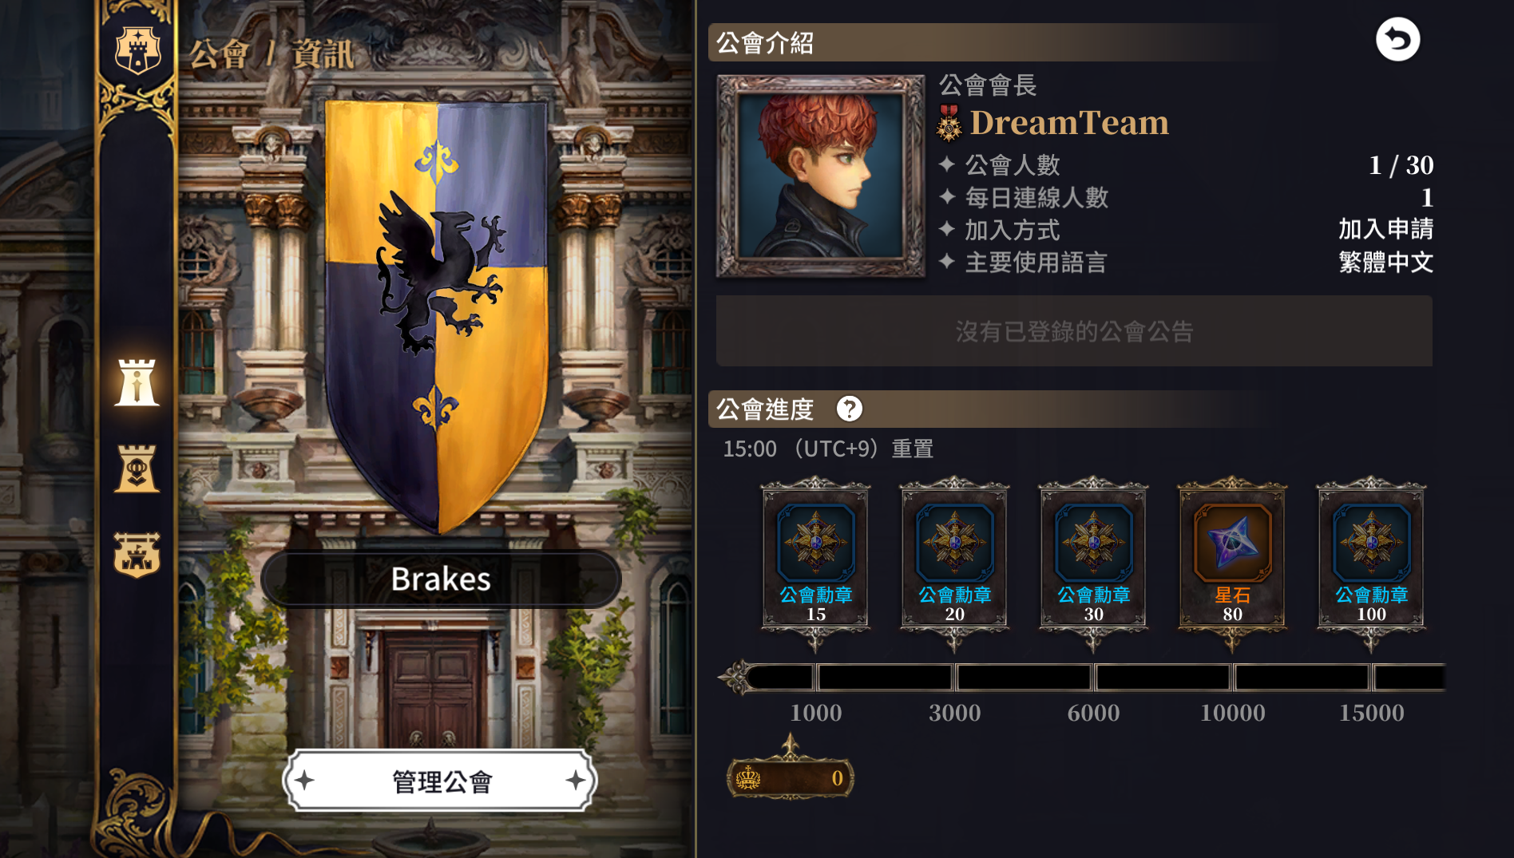Open the guild crest castle sidebar icon
This screenshot has height=858, width=1514.
137,555
